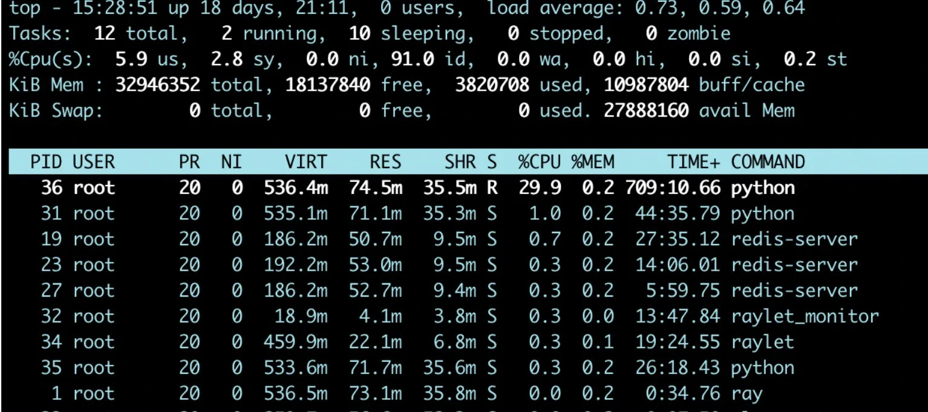Click the VIRT column header
928x412 pixels.
[x=306, y=162]
